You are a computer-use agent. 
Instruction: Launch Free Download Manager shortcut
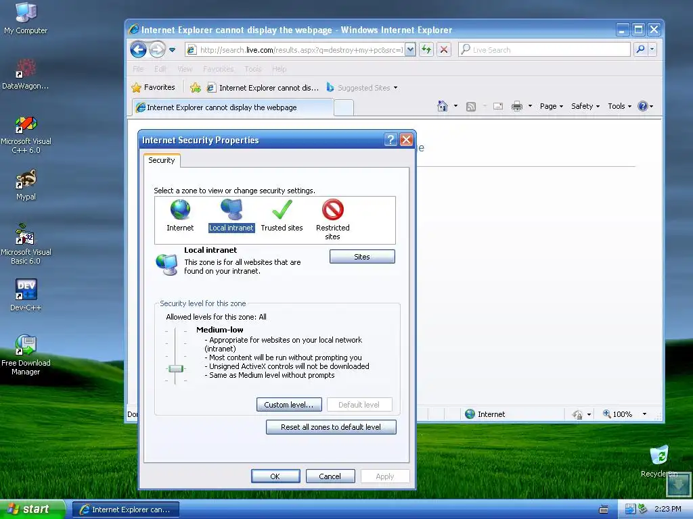(x=26, y=355)
